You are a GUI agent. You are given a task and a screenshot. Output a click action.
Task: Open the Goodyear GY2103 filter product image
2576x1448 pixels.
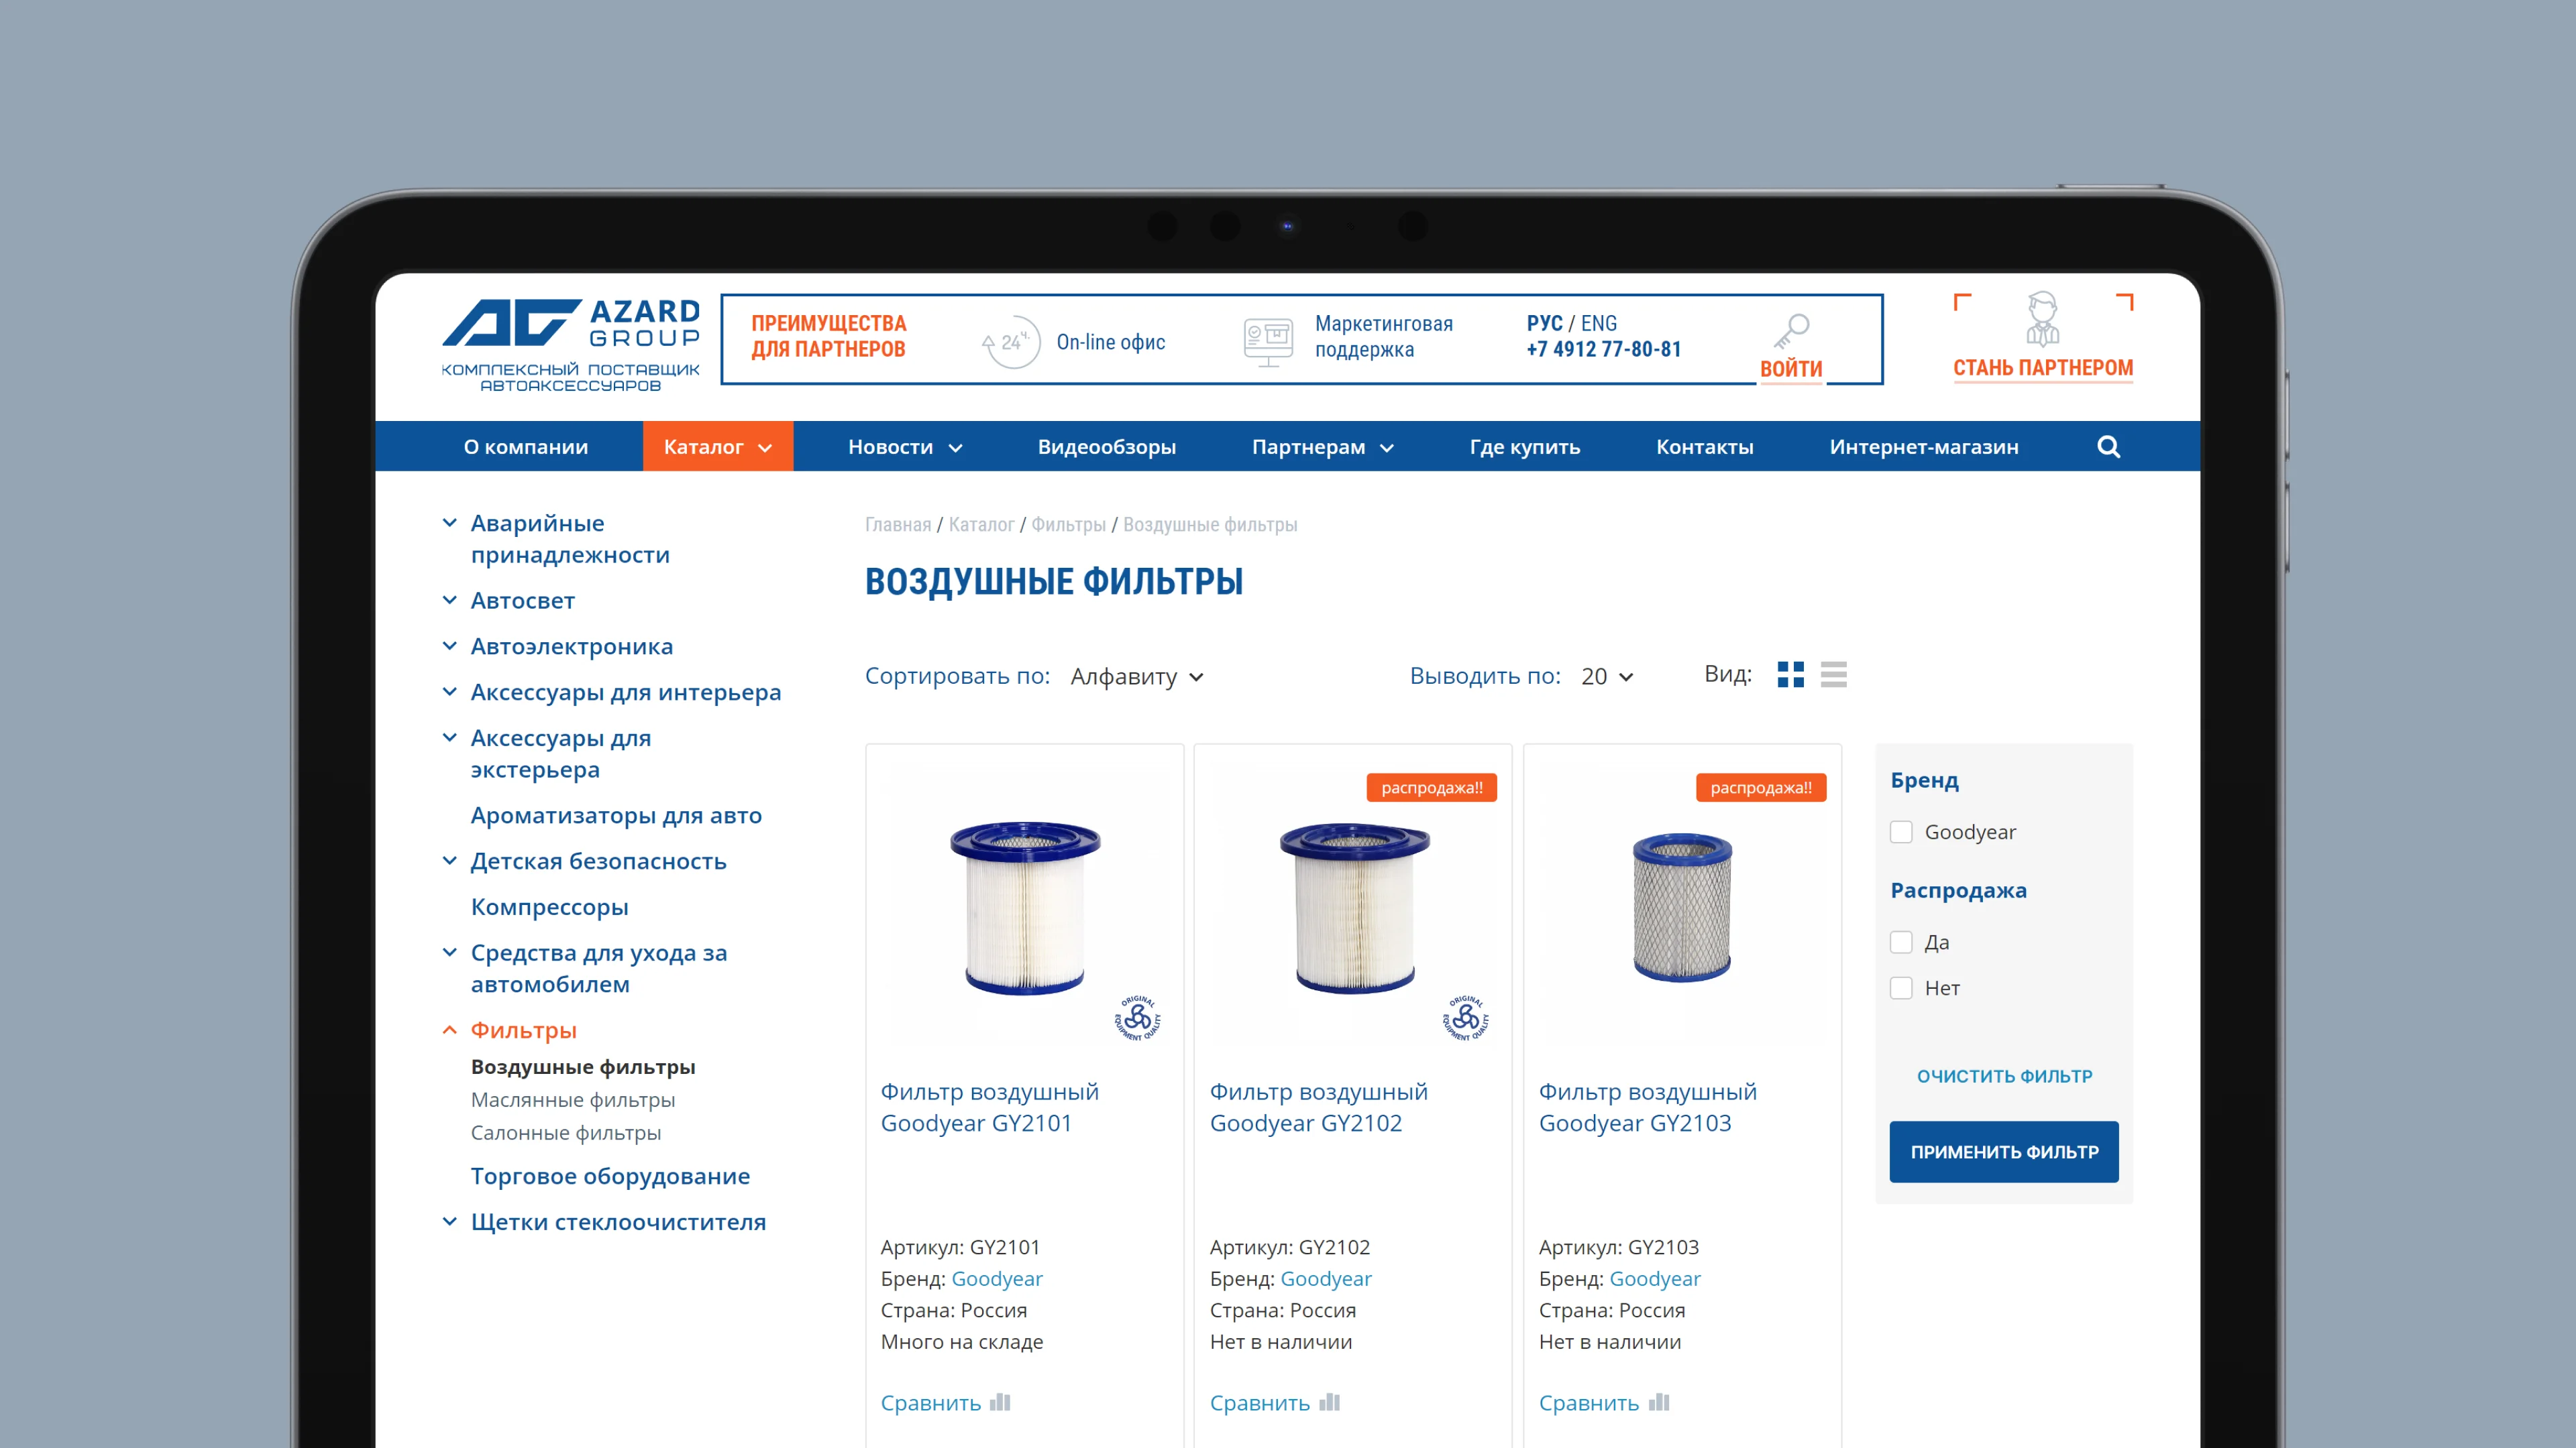pyautogui.click(x=1682, y=908)
